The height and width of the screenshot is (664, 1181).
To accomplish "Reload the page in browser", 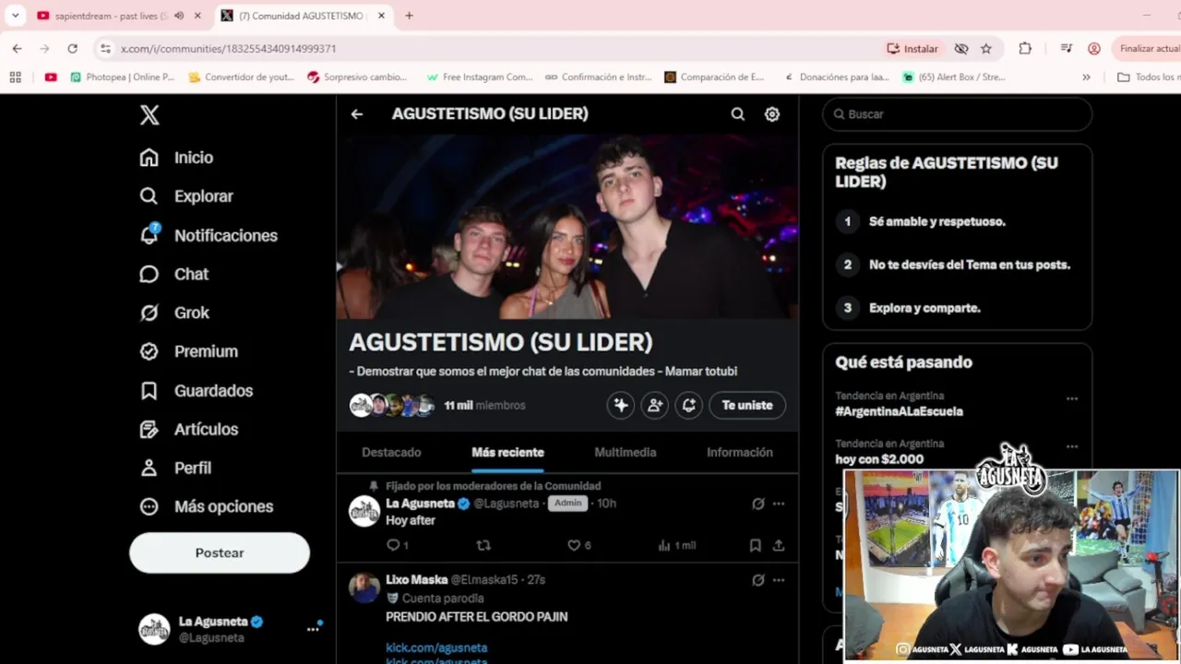I will pos(73,48).
